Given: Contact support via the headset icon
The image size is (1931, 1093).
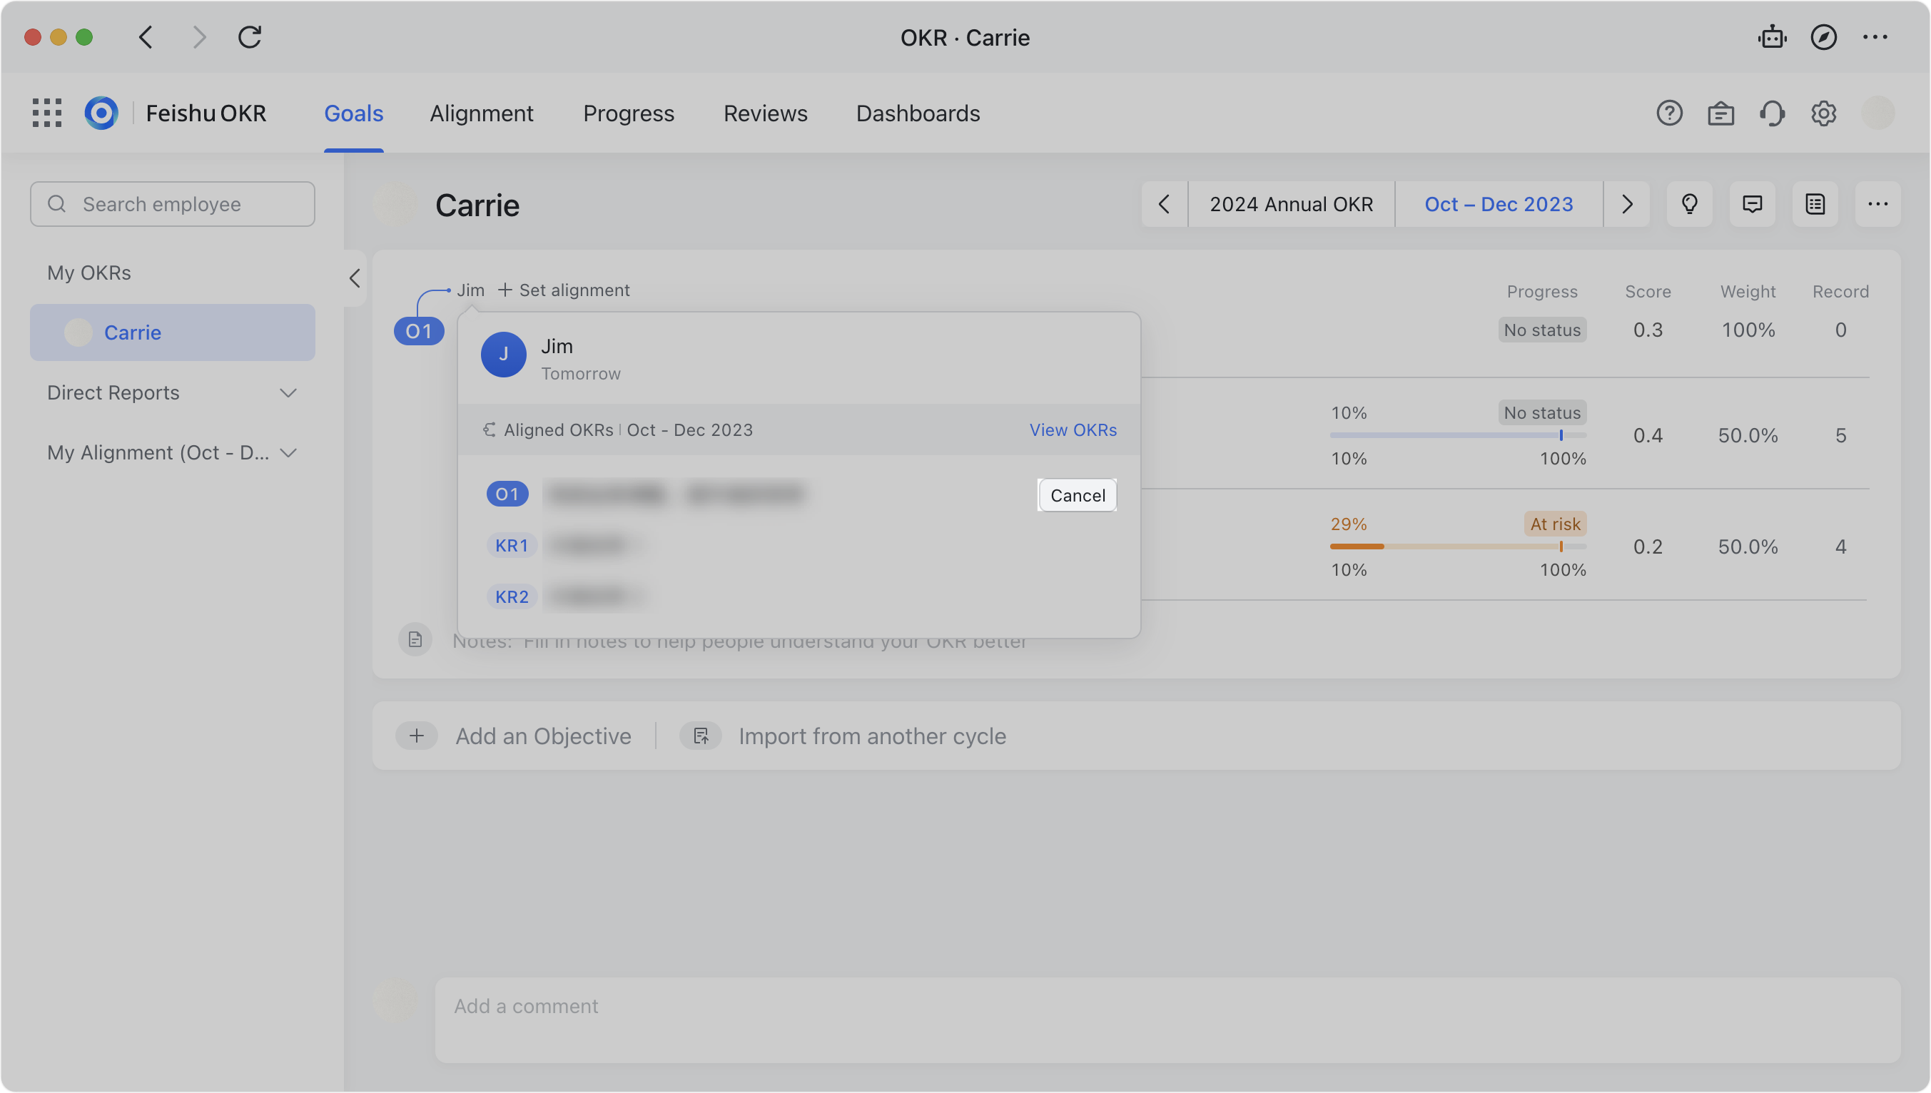Looking at the screenshot, I should (1772, 113).
